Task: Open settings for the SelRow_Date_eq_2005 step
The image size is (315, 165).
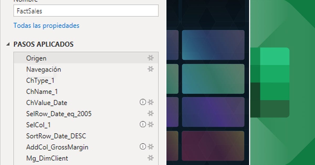Action: 150,114
